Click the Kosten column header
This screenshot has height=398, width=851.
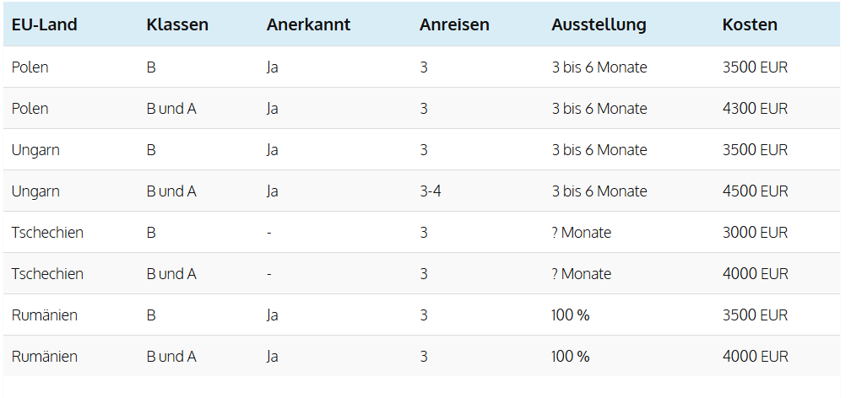coord(750,25)
